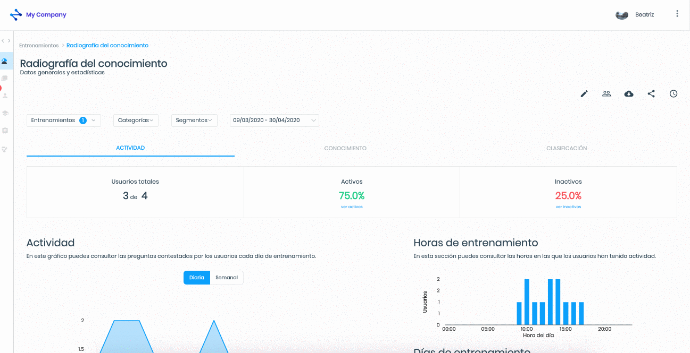Viewport: 690px width, 353px height.
Task: Switch to the CONOCIMIENTO tab
Action: pyautogui.click(x=345, y=149)
